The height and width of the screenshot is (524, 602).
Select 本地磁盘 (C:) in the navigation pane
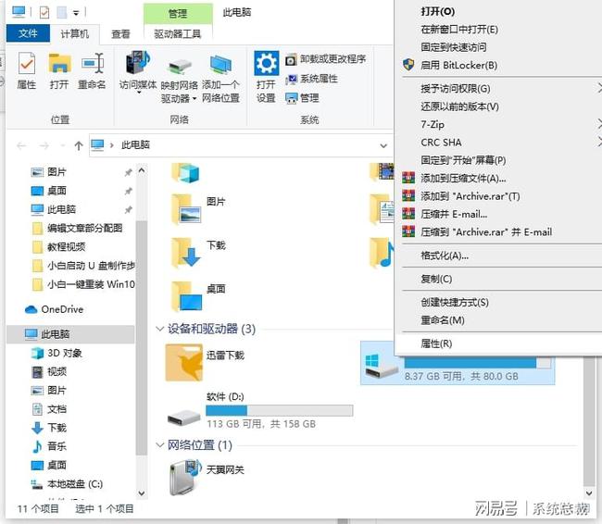point(67,484)
